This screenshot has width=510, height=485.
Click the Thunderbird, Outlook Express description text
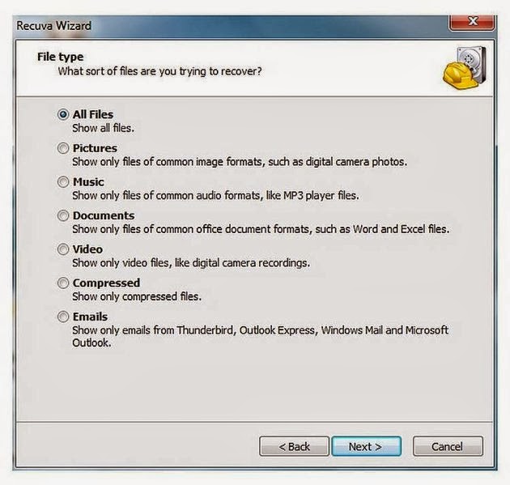(260, 336)
